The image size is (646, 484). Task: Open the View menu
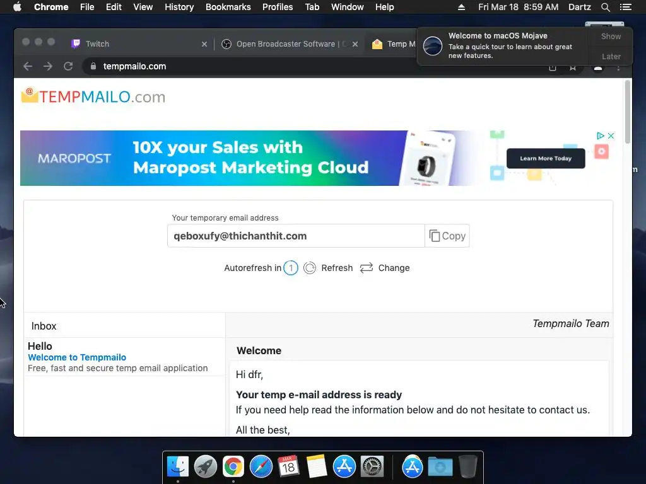coord(143,7)
